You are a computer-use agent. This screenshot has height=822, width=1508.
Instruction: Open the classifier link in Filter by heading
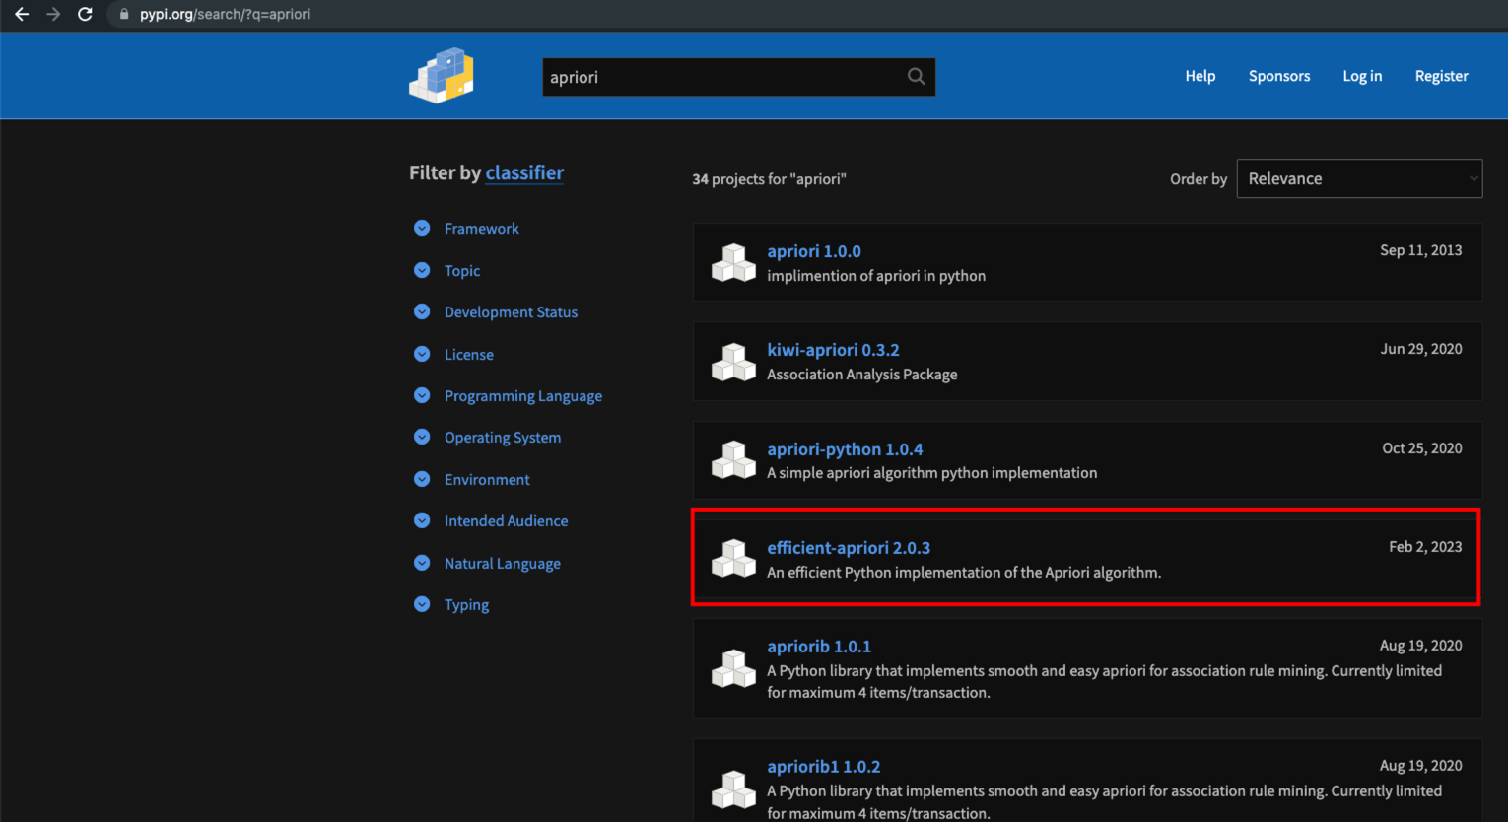coord(524,172)
